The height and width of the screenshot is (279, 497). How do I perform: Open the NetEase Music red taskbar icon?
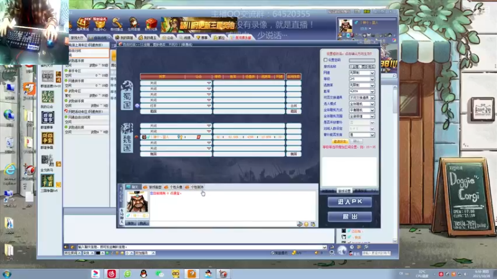point(111,273)
